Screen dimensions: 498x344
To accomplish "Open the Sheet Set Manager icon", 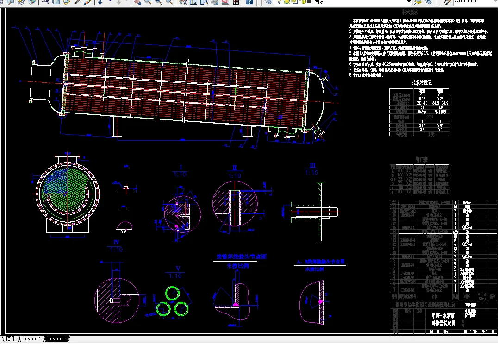I will tap(215, 1).
